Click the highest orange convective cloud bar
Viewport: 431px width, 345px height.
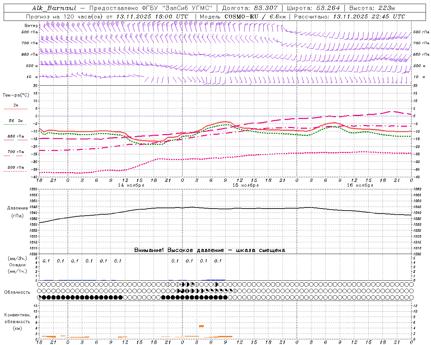(201, 326)
